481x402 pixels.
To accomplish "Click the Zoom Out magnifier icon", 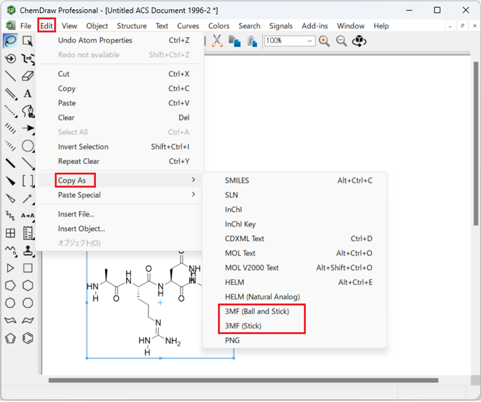I will click(x=341, y=41).
